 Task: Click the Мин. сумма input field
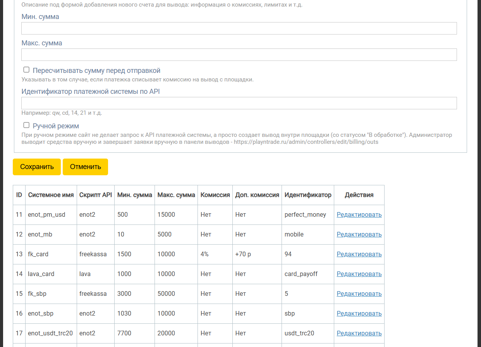pos(239,28)
